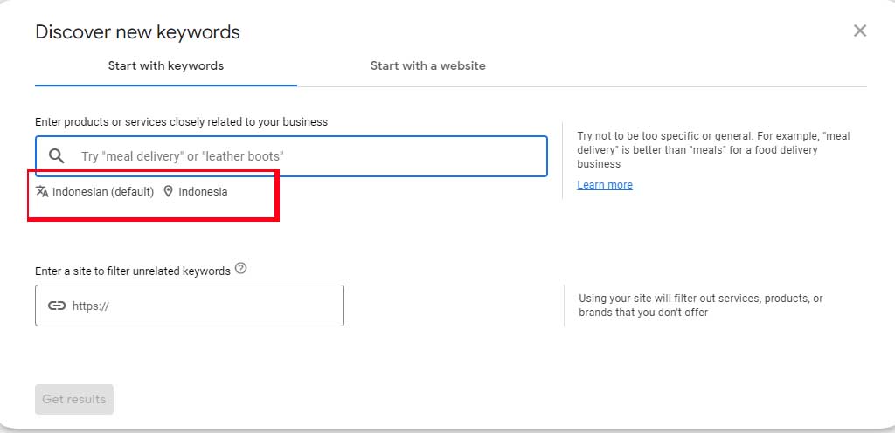Screen dimensions: 895x433
Task: Change the Indonesian (default) language setting
Action: coord(103,192)
